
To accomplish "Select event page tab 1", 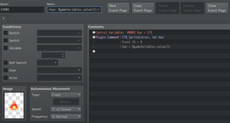I will (3, 19).
